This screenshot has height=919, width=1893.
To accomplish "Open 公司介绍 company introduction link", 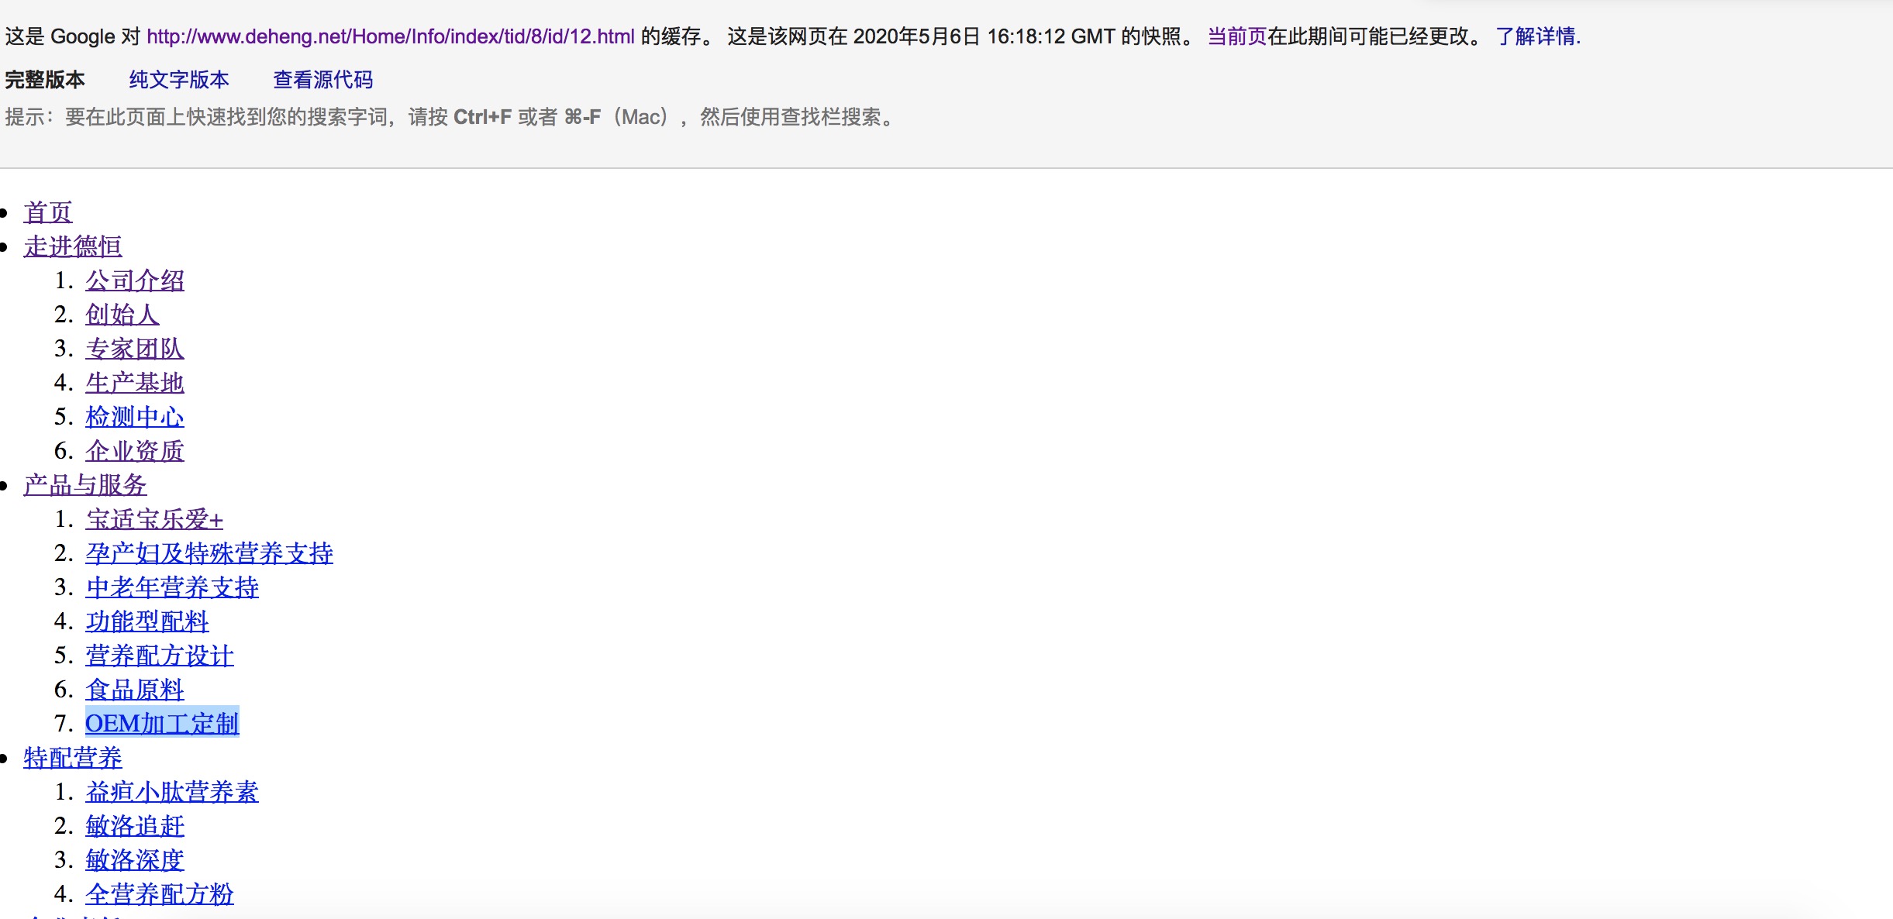I will point(135,281).
